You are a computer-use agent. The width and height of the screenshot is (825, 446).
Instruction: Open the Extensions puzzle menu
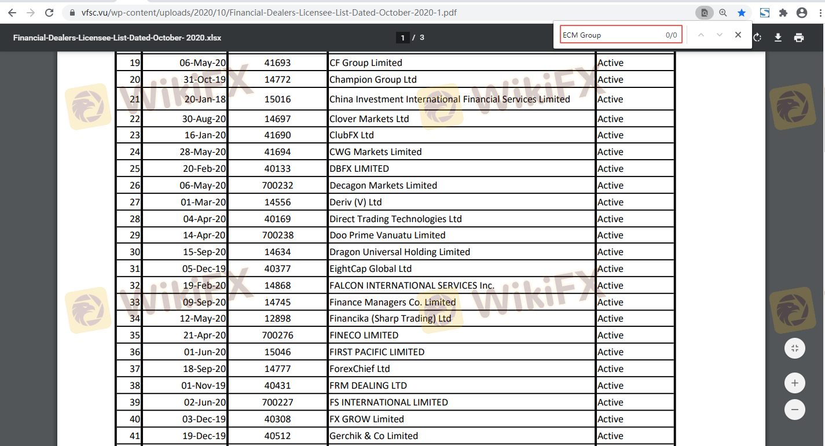pyautogui.click(x=783, y=12)
